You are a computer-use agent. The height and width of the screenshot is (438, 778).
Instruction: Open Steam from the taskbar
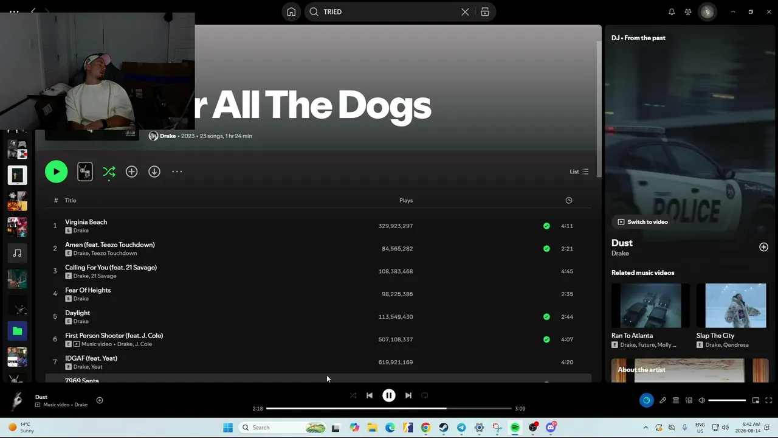coord(444,428)
